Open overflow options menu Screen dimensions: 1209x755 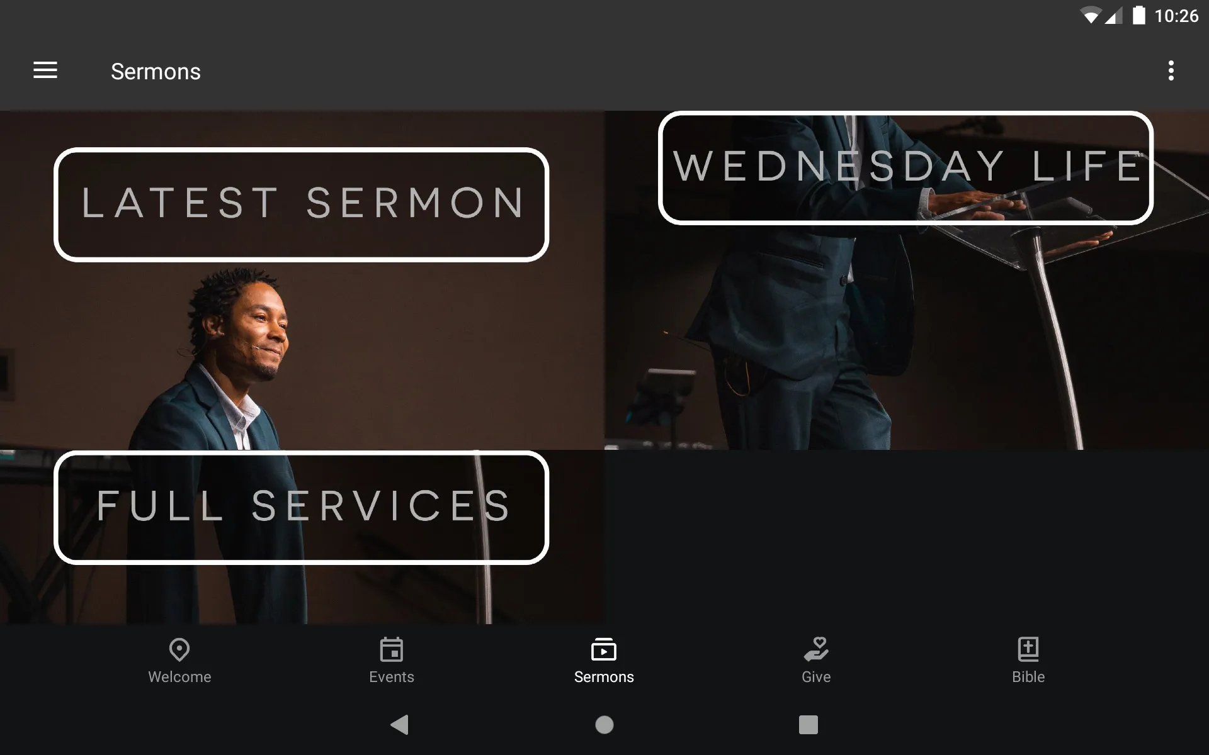tap(1172, 70)
